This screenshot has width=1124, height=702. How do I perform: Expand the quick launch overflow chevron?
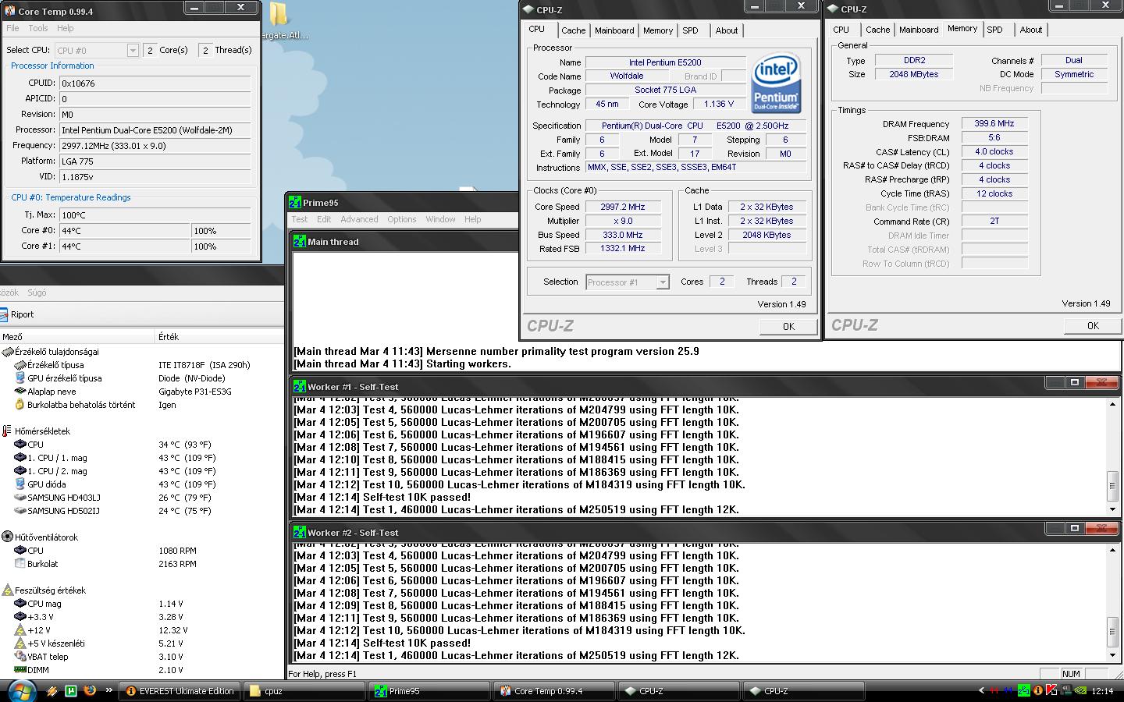pyautogui.click(x=108, y=690)
